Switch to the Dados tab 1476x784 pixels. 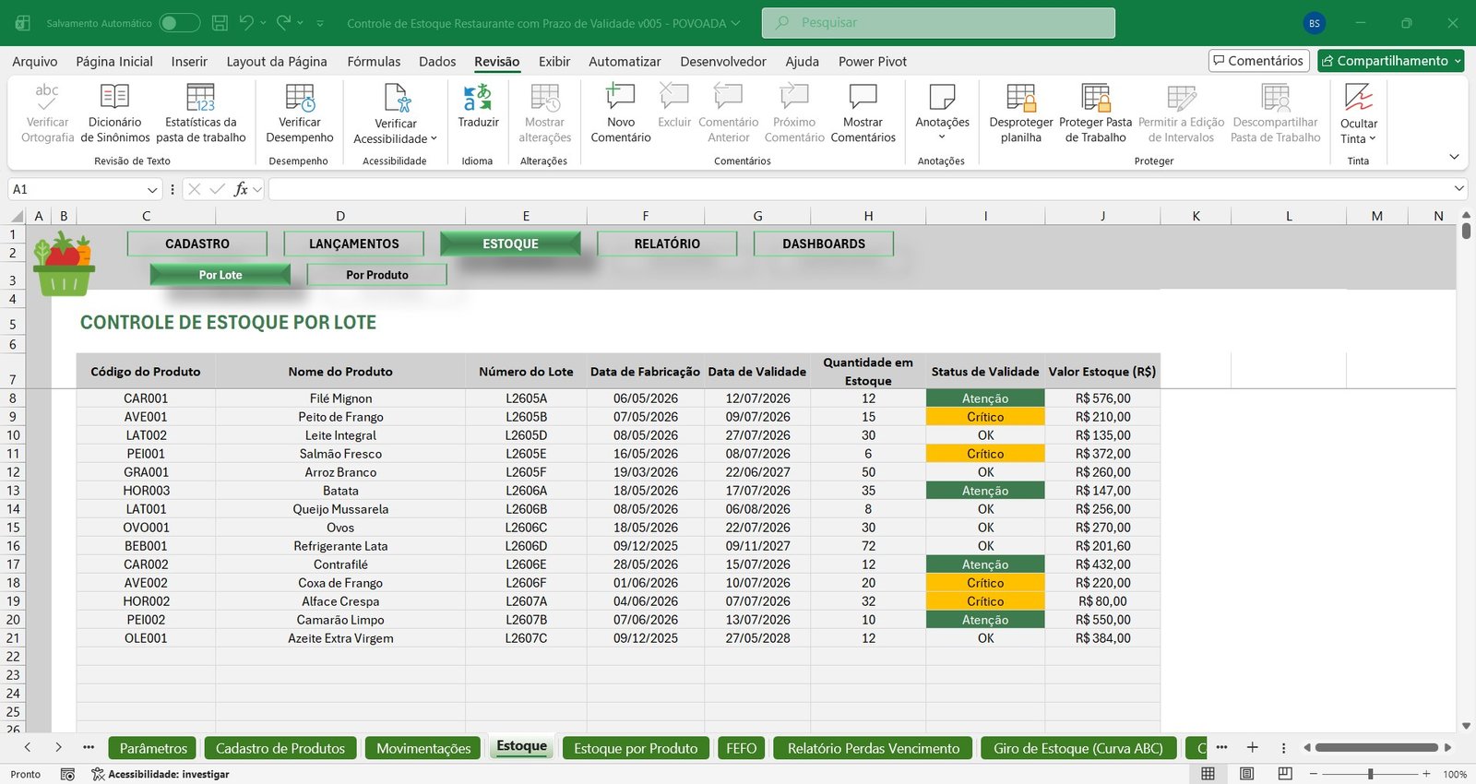[x=437, y=61]
